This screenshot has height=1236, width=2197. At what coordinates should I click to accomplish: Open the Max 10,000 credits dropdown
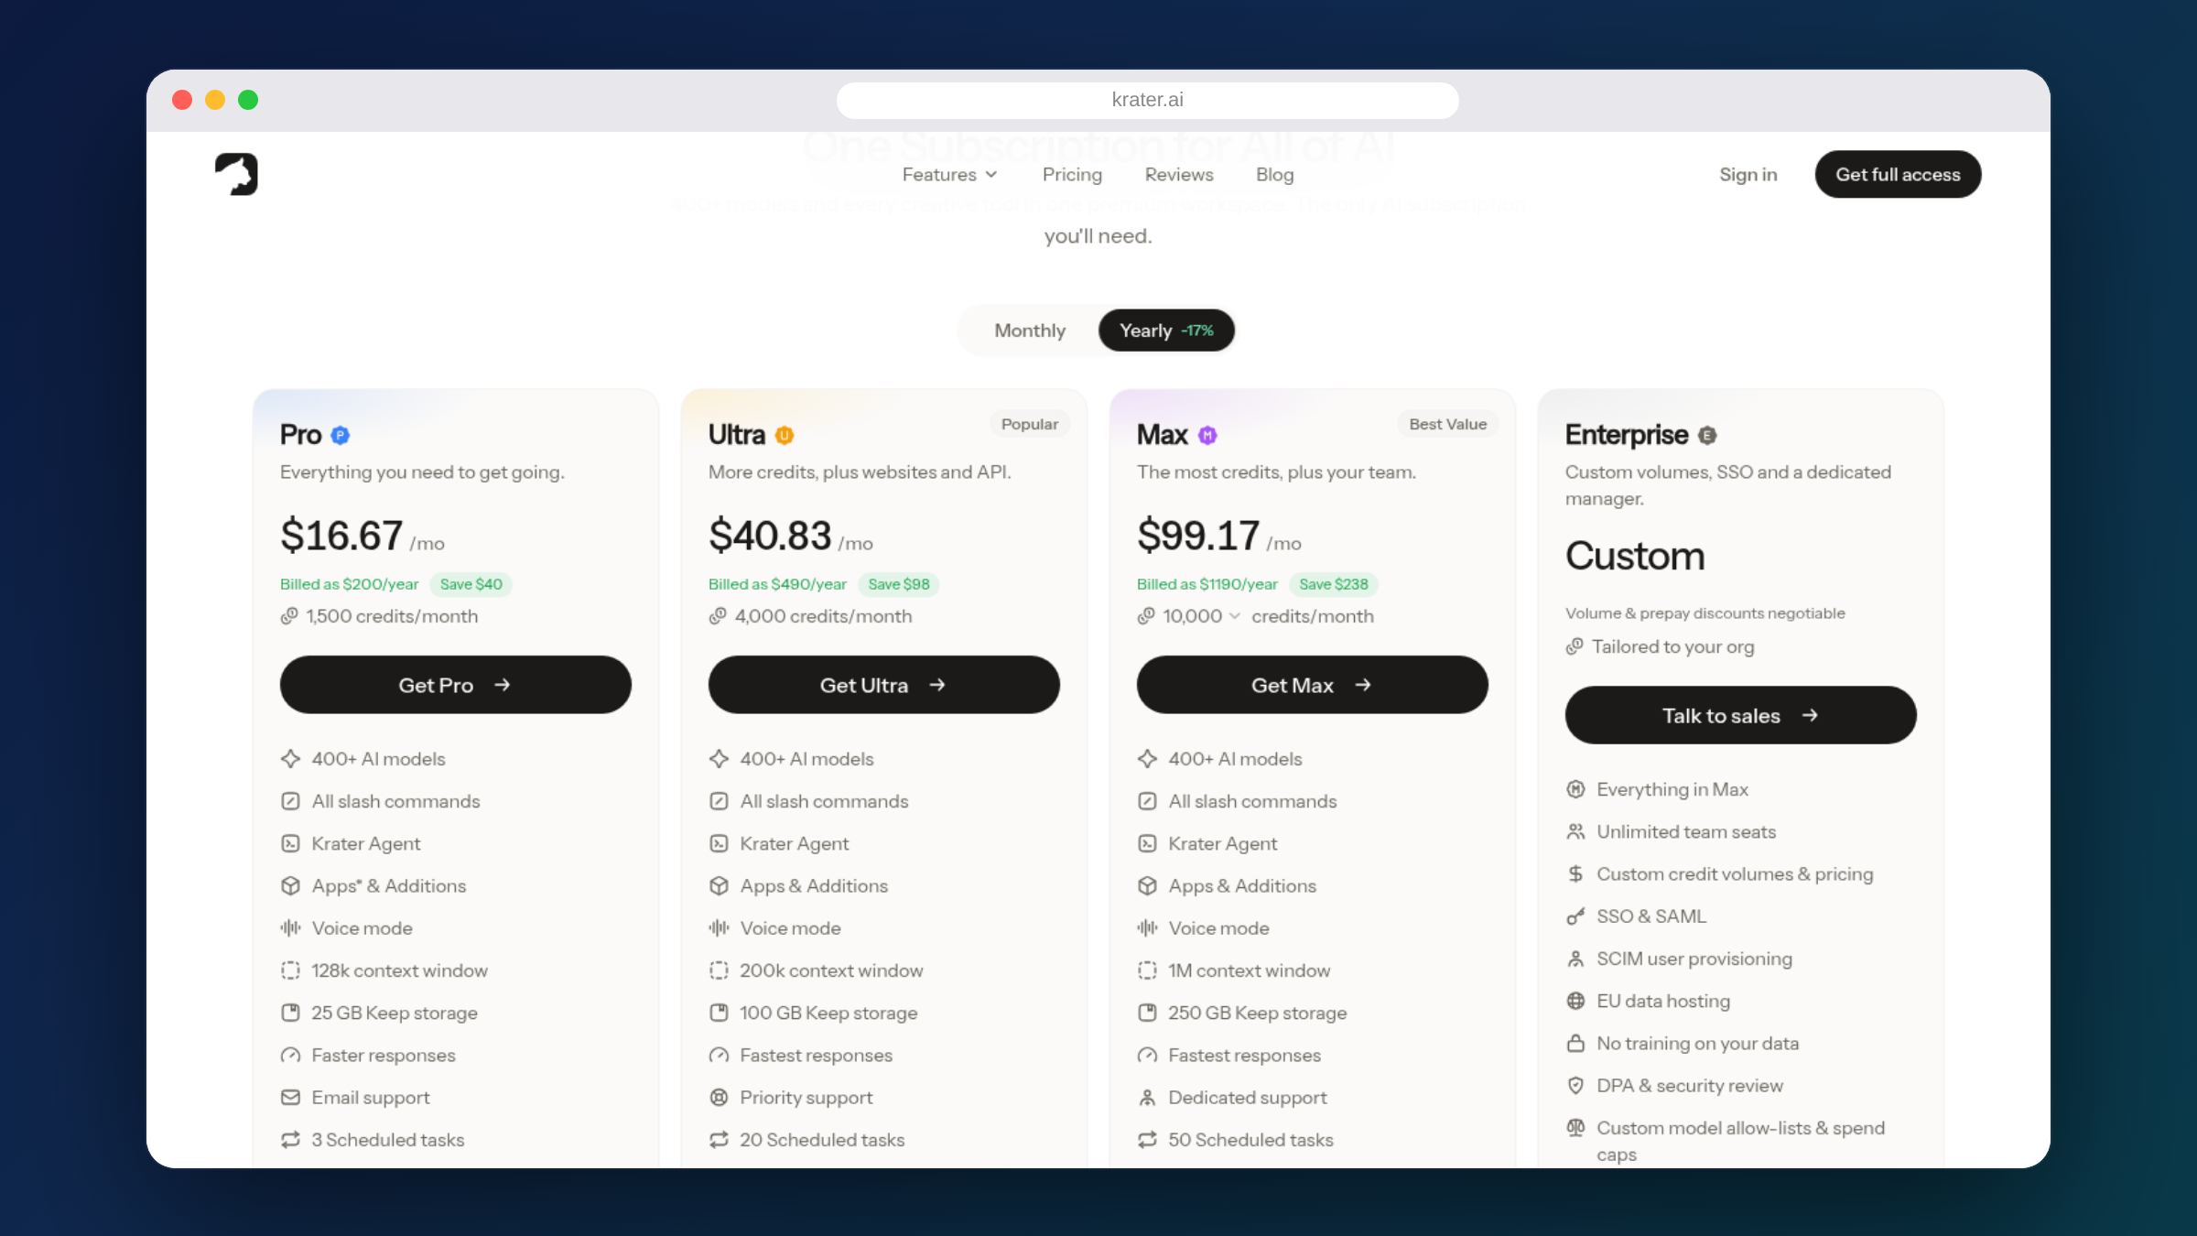point(1201,616)
